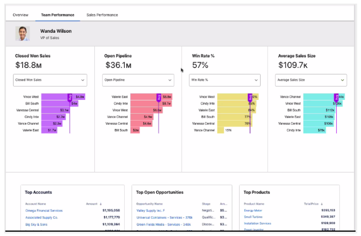Click the $36.1M Open Pipeline total
The width and height of the screenshot is (361, 236).
tap(118, 65)
